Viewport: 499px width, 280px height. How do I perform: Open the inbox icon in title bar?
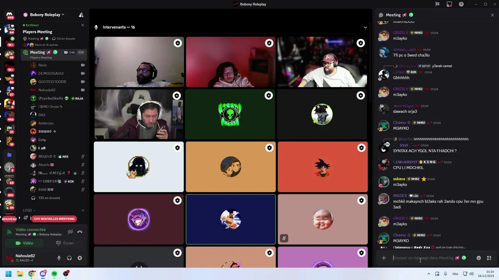(x=449, y=4)
